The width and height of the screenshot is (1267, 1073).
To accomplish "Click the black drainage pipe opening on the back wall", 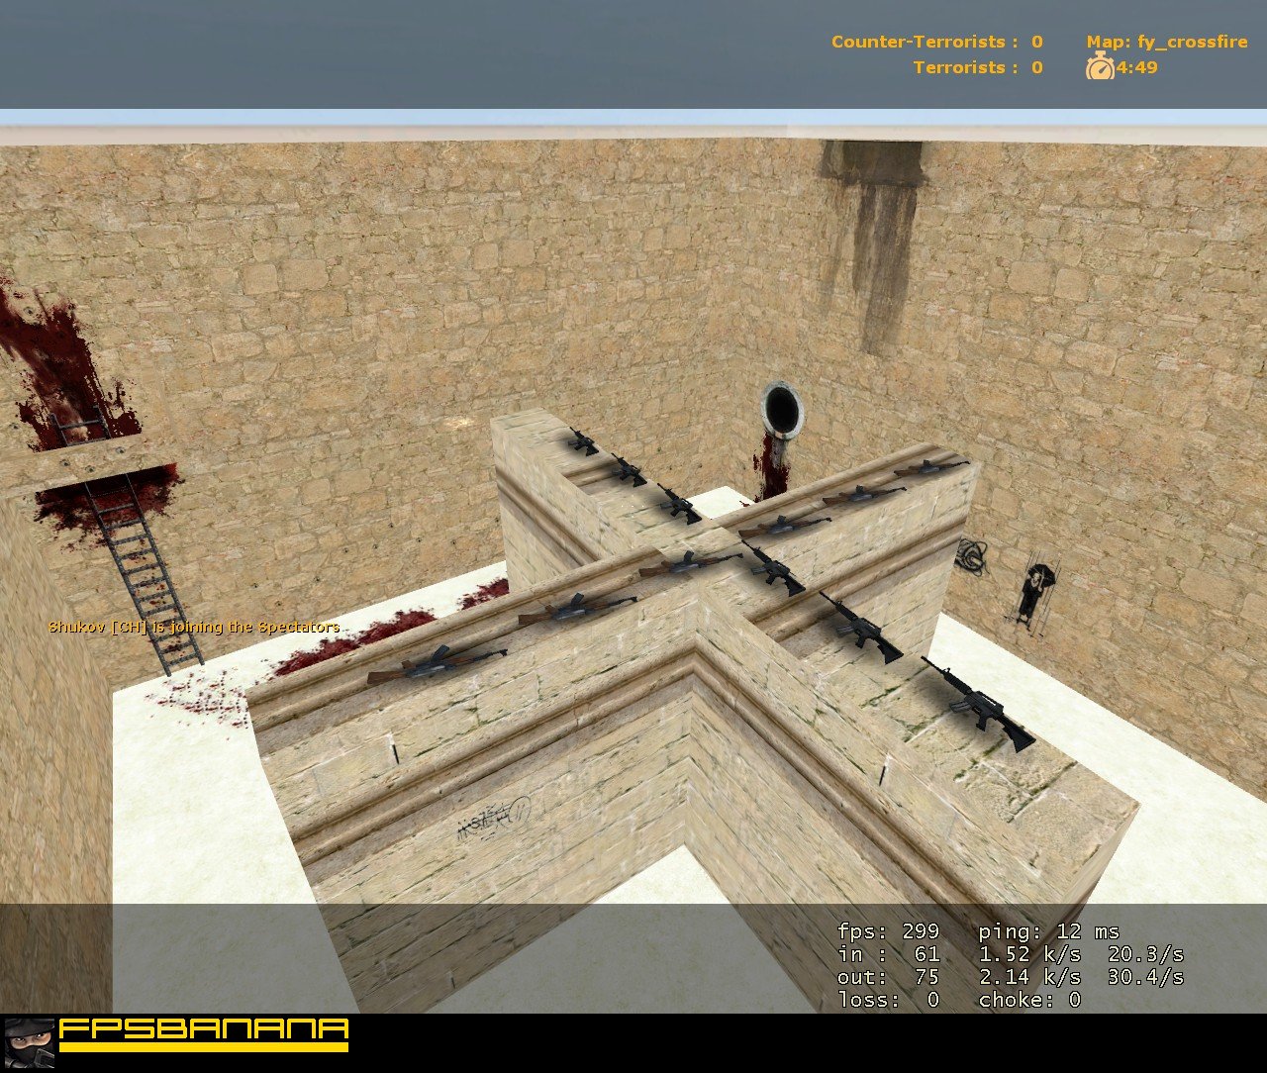I will coord(782,407).
